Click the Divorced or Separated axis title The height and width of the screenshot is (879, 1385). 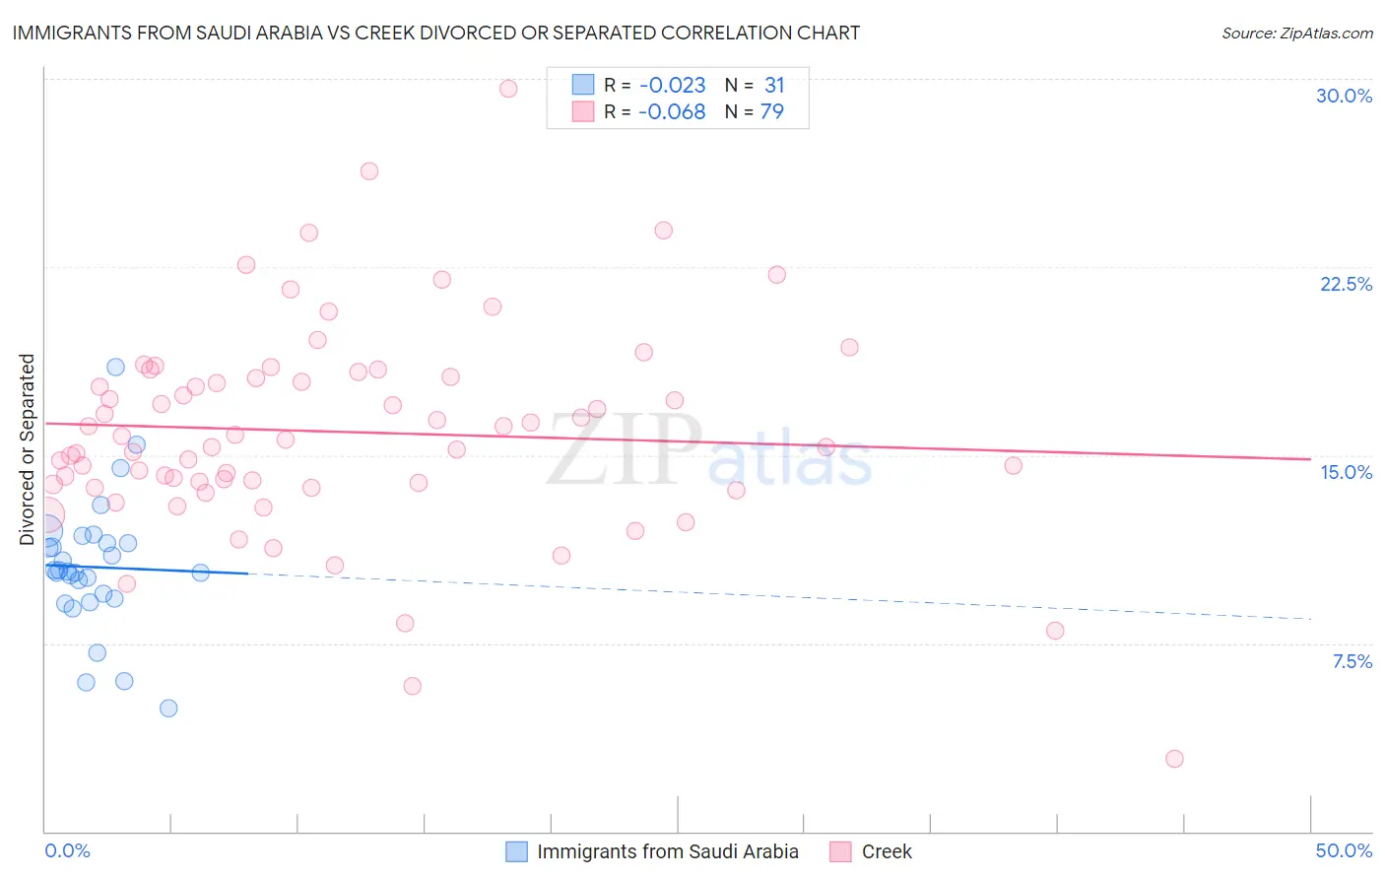click(28, 449)
